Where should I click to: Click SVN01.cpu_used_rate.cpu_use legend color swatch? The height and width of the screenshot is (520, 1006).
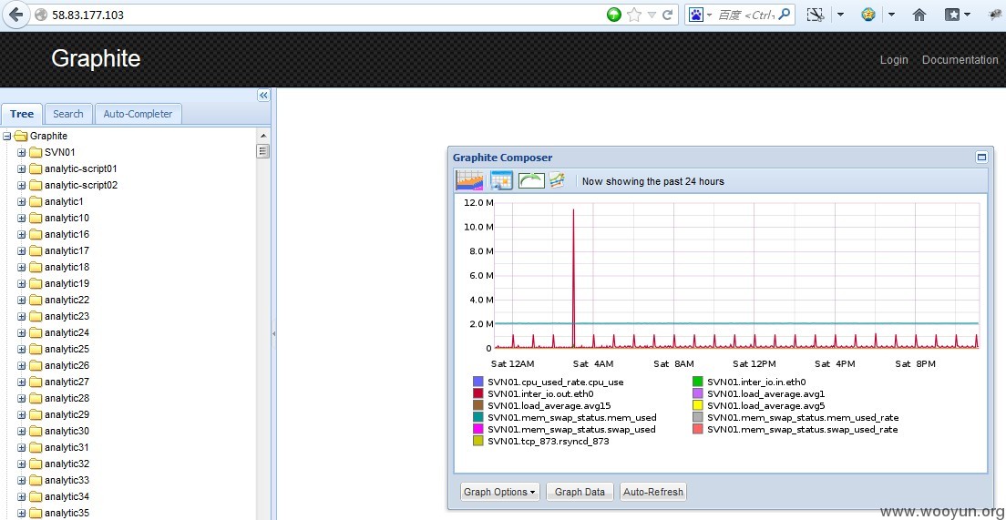tap(478, 382)
